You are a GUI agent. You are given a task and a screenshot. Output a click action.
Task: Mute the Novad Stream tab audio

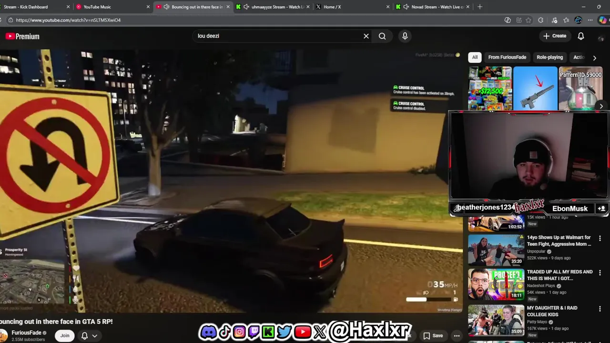point(406,7)
